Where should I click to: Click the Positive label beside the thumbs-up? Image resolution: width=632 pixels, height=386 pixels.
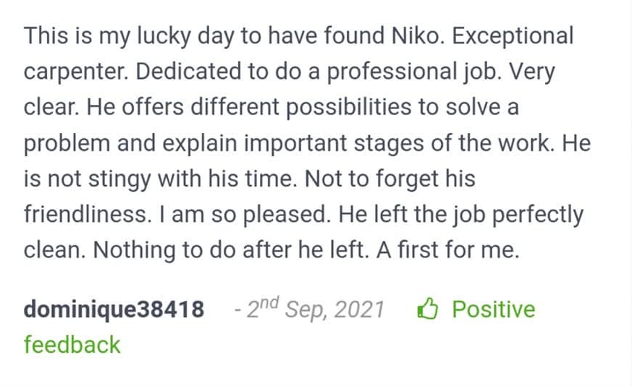[493, 309]
